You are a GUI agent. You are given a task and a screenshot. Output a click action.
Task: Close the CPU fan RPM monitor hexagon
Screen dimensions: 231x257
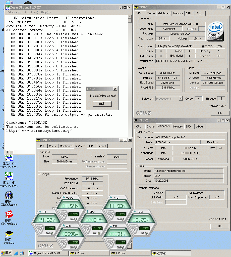pos(75,247)
